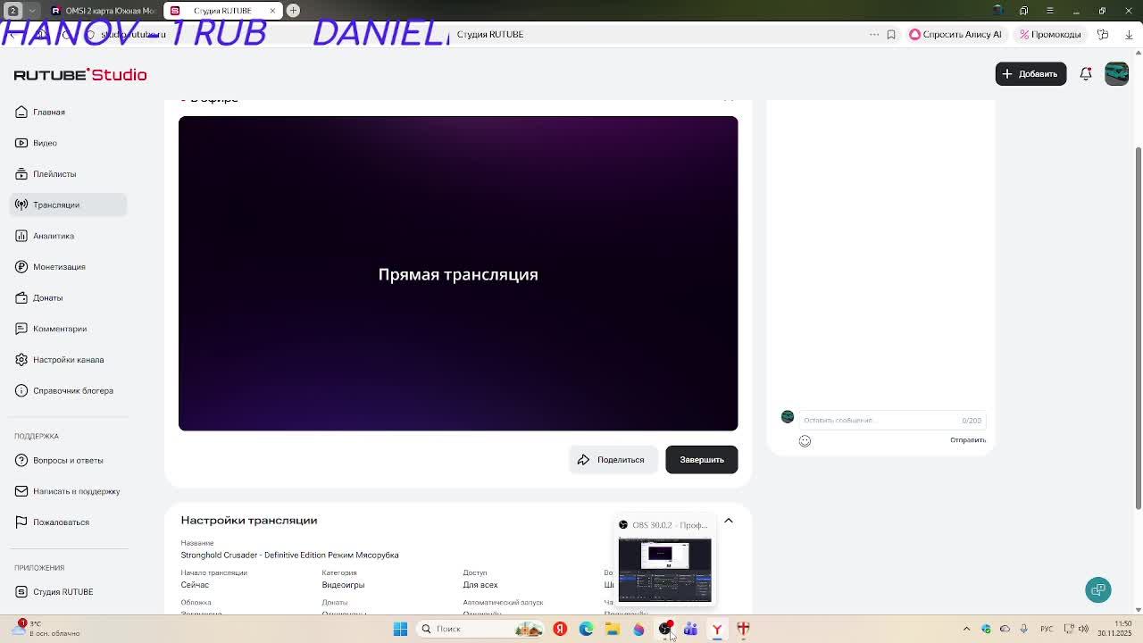Click the stream title 'Stronghold Crusader - Definitive Edition'
Viewport: 1143px width, 643px height.
pyautogui.click(x=289, y=555)
